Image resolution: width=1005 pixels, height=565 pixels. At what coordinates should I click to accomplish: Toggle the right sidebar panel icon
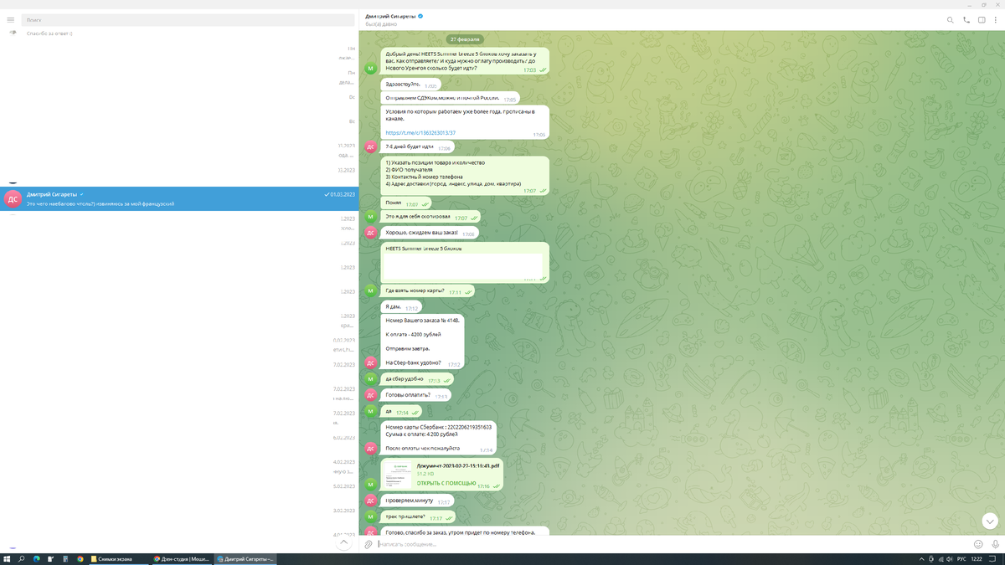(x=982, y=19)
